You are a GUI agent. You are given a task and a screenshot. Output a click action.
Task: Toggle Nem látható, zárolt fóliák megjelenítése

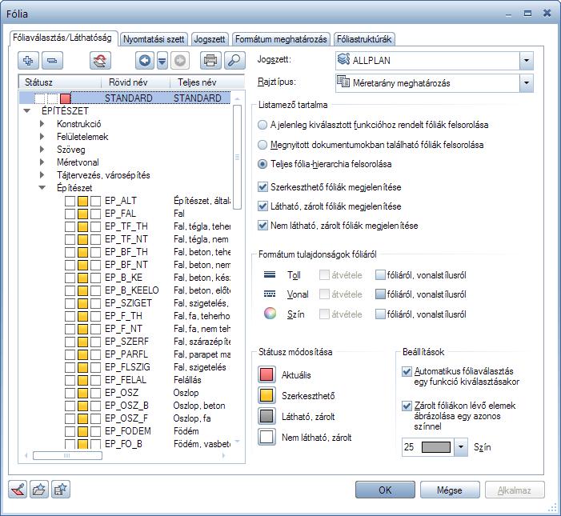(262, 226)
